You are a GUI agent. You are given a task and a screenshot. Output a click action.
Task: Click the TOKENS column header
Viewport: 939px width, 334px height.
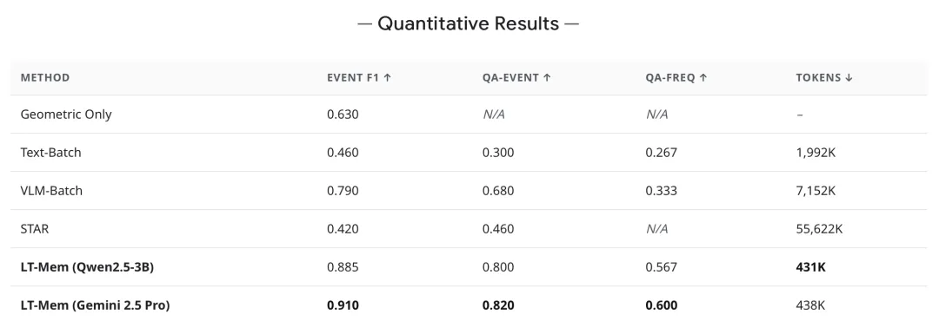tap(824, 78)
